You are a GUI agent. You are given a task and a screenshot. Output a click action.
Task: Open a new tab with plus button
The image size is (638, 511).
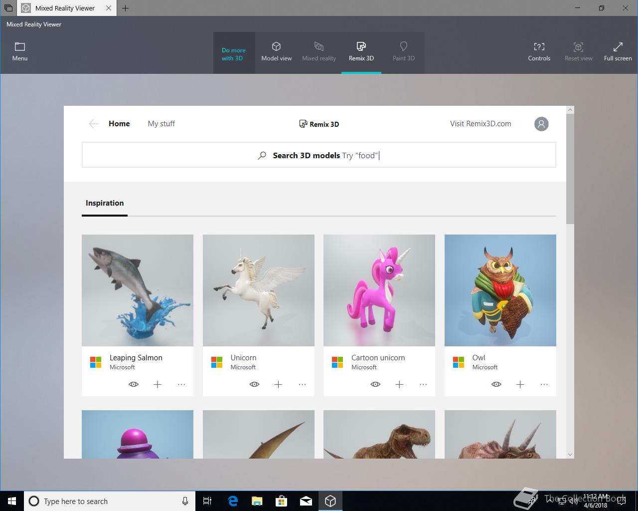pyautogui.click(x=125, y=8)
